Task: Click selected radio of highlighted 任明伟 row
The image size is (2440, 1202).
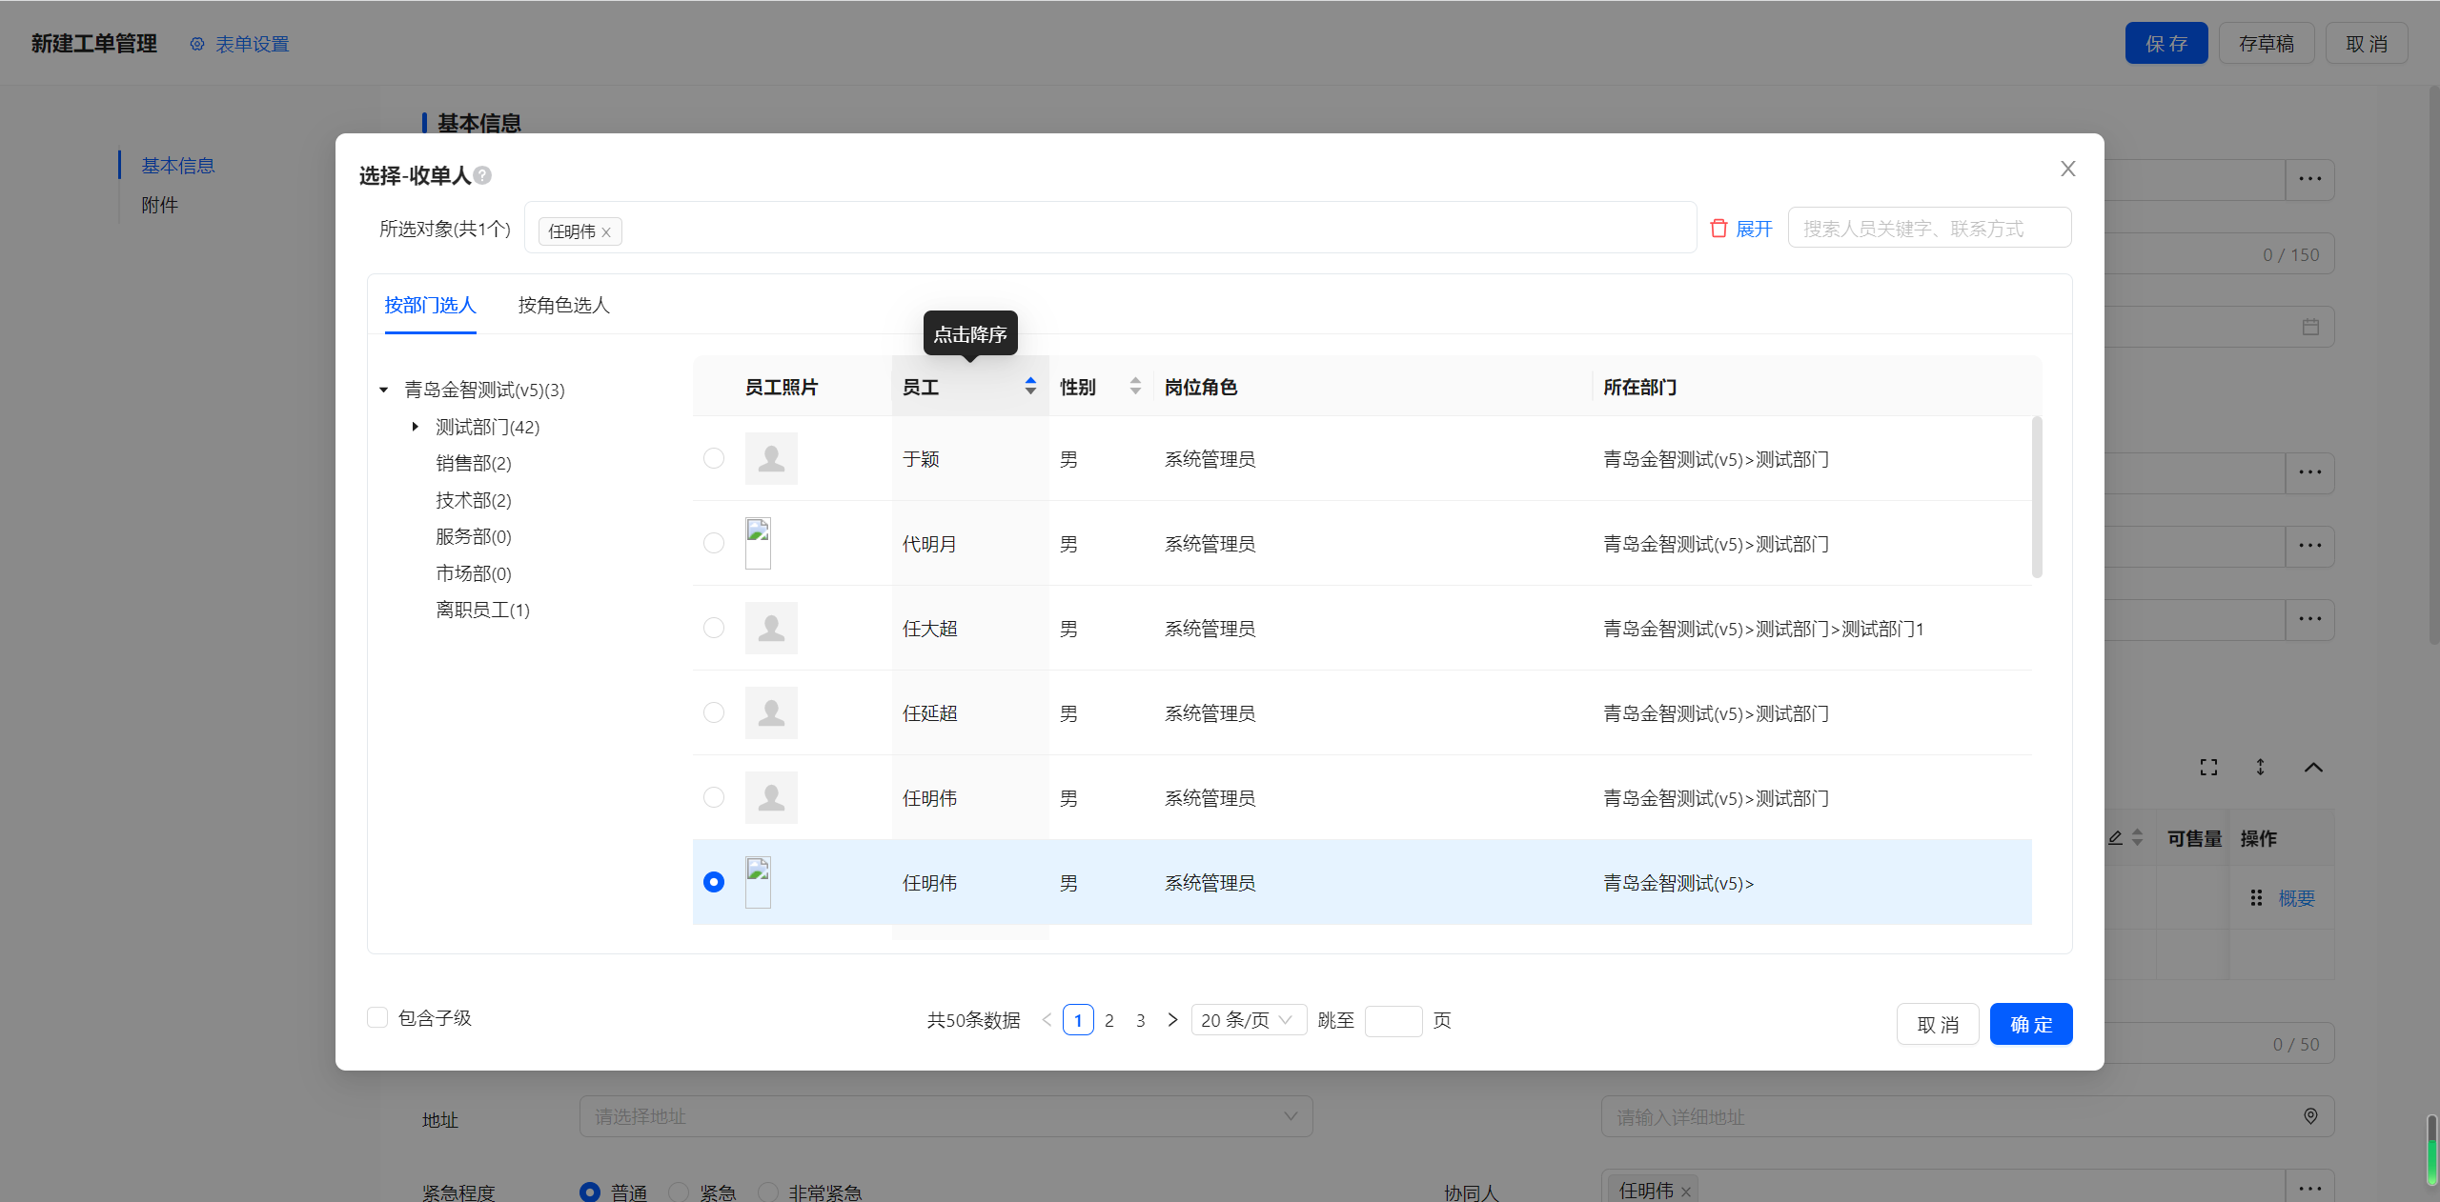Action: point(714,882)
